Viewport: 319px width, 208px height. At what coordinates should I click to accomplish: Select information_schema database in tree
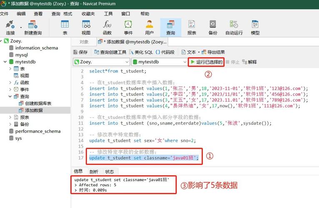(x=36, y=48)
